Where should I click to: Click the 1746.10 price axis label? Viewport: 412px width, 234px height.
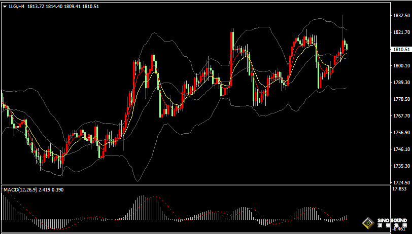pos(401,149)
